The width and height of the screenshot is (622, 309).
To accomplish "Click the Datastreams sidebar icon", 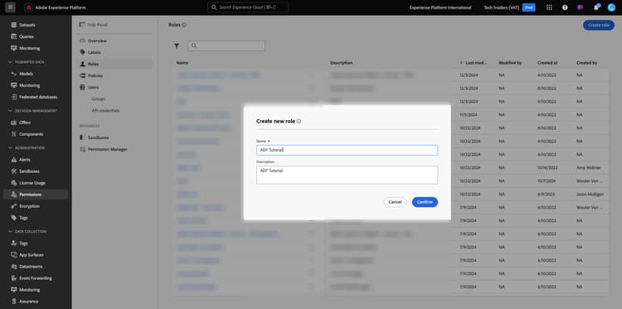I will click(14, 267).
